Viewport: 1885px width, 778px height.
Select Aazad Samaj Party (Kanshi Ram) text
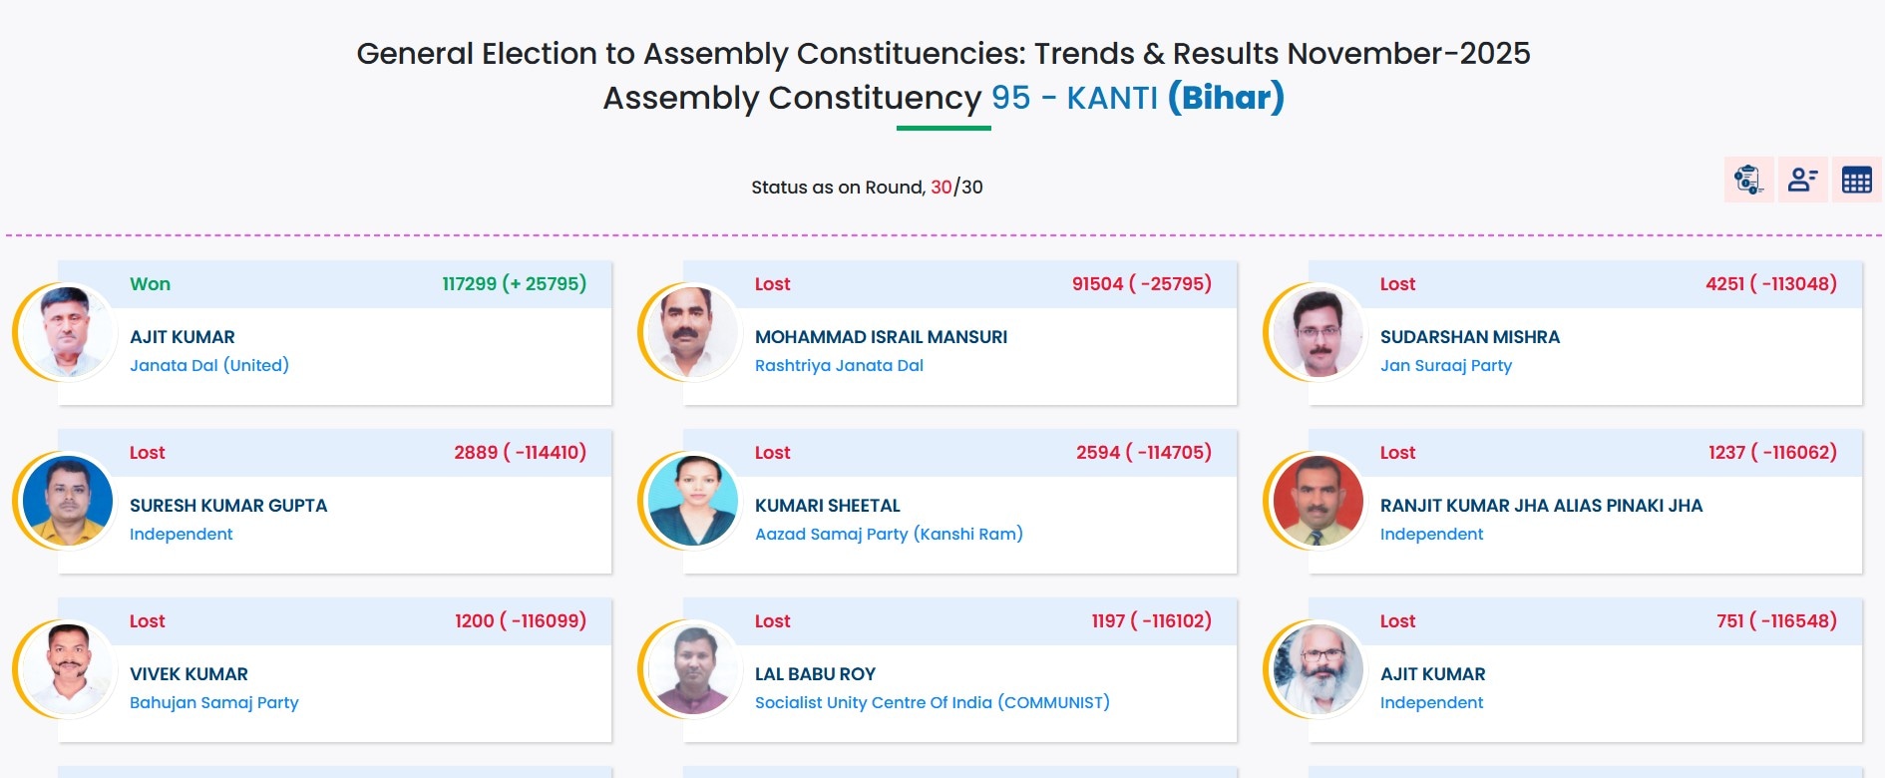point(889,534)
